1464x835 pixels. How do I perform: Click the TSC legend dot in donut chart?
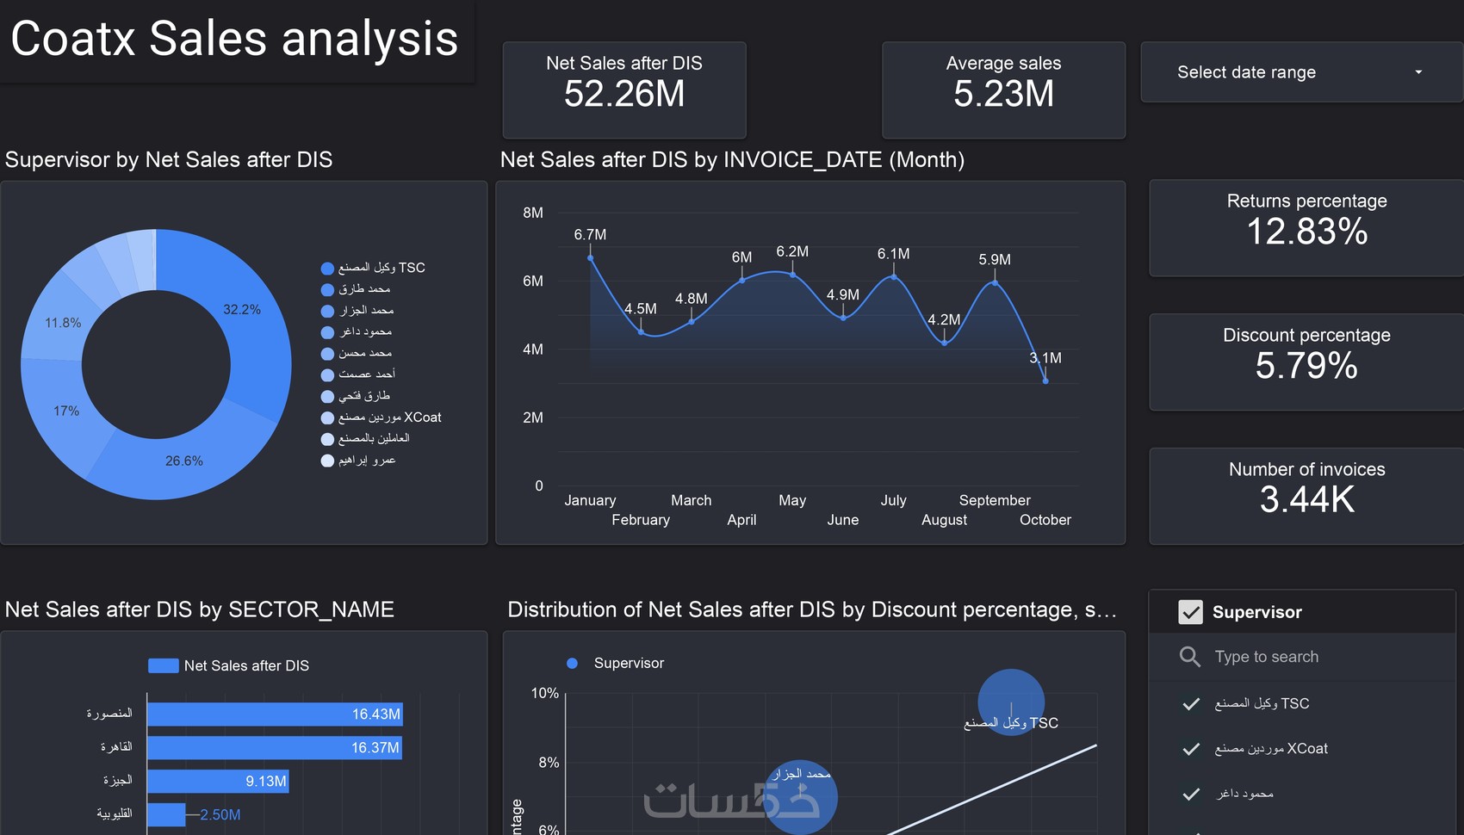[x=327, y=269]
